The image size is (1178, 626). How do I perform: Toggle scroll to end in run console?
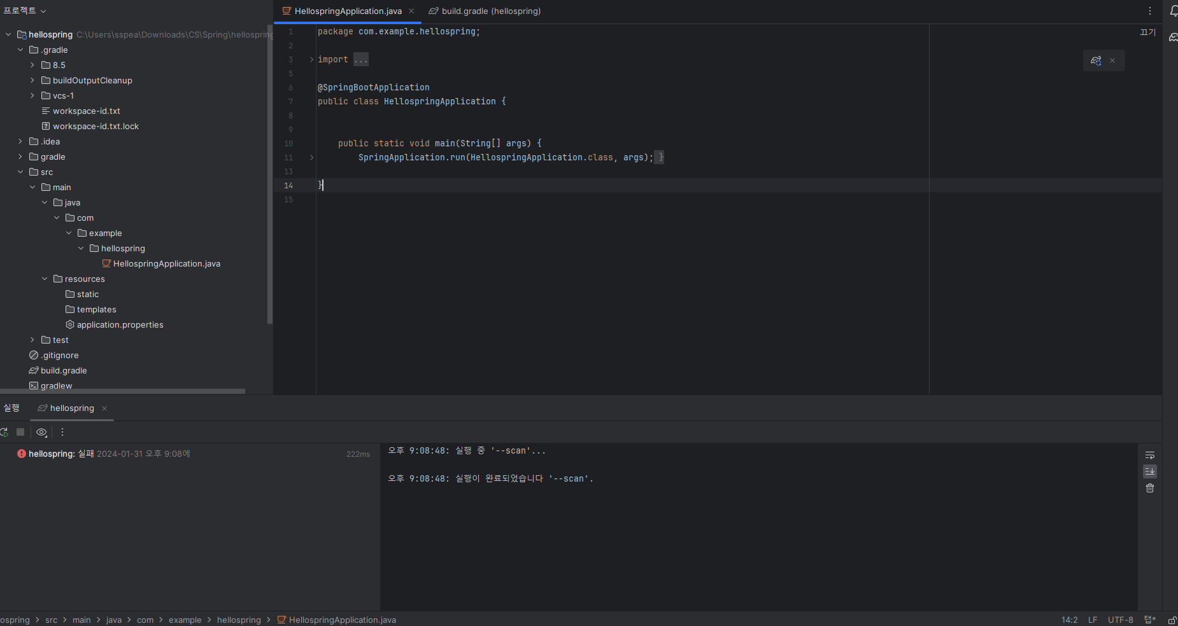pyautogui.click(x=1150, y=471)
